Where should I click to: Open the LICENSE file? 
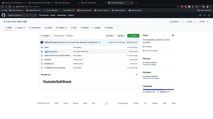pos(47,59)
